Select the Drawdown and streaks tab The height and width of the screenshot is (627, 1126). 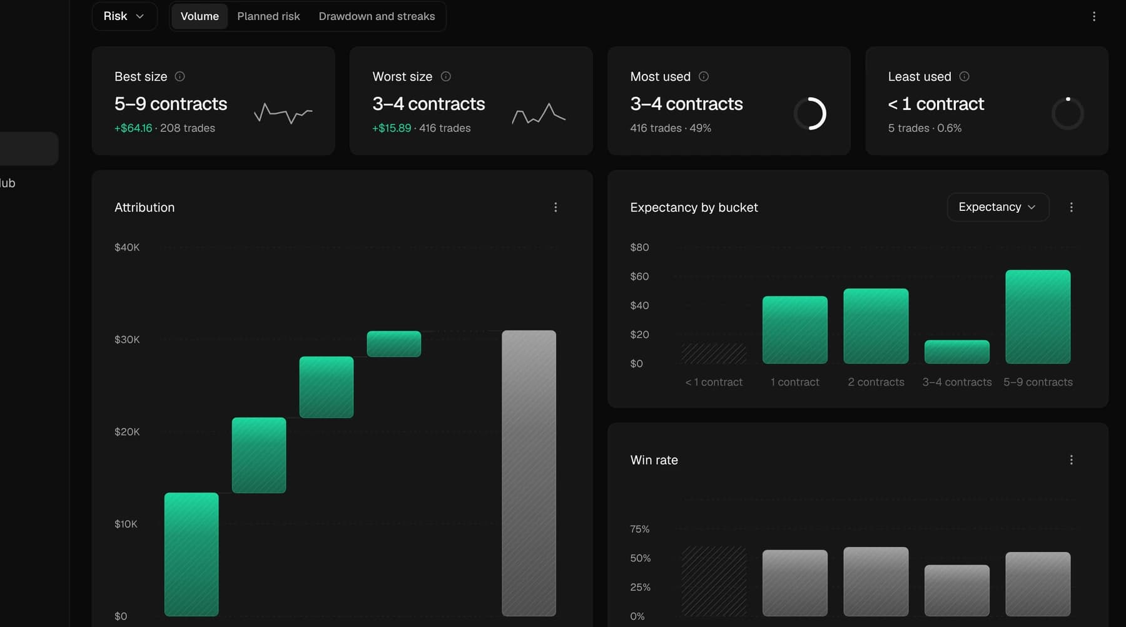point(377,16)
